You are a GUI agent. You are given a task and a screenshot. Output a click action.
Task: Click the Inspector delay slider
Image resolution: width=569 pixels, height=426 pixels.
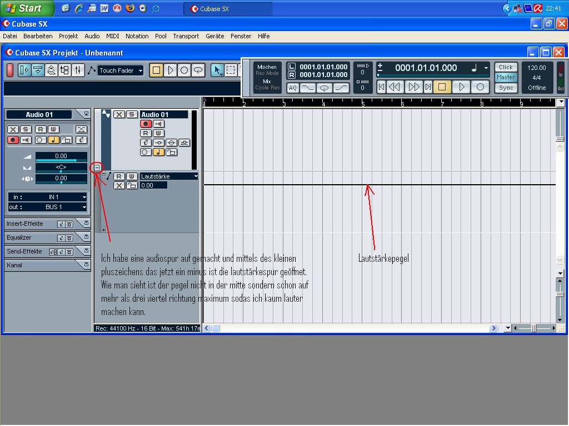[x=61, y=179]
